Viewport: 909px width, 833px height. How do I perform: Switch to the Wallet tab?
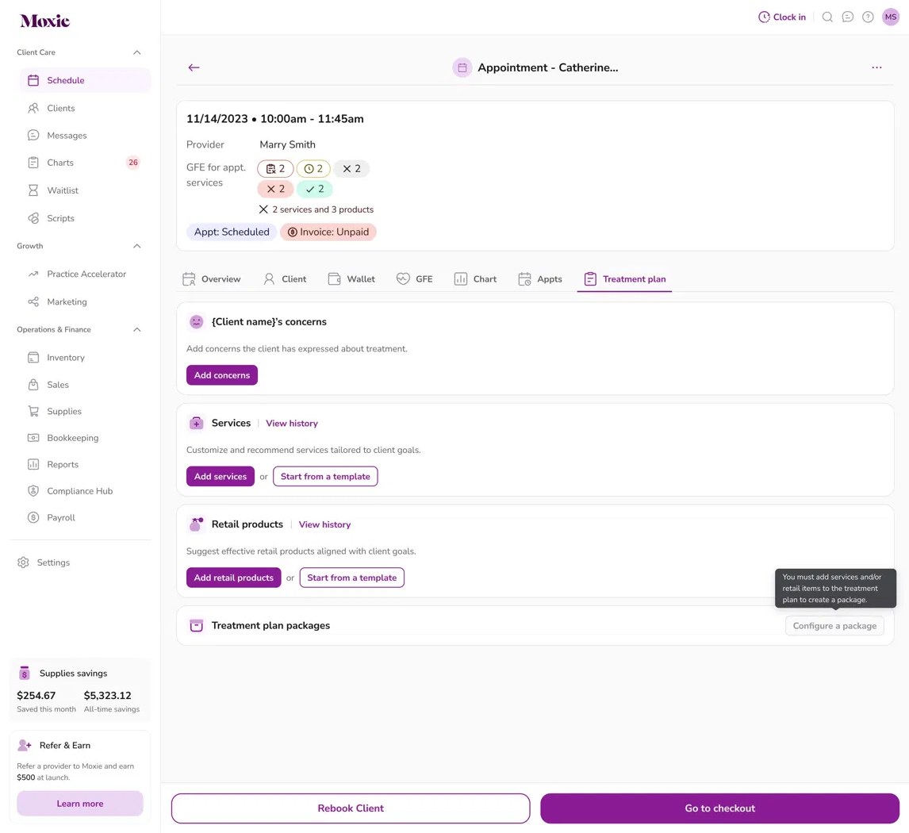351,278
